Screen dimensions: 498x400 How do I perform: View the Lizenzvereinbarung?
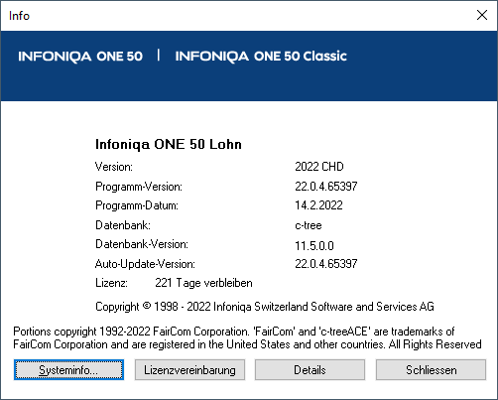point(189,369)
